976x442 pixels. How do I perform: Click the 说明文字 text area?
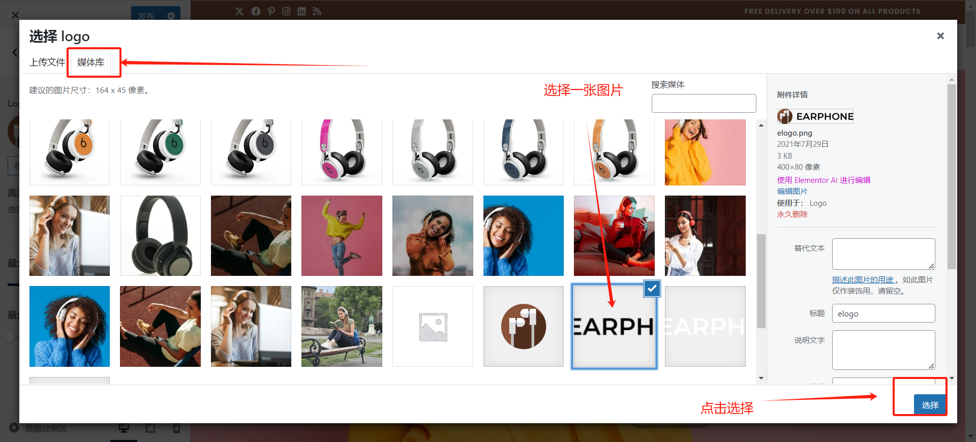click(x=883, y=350)
